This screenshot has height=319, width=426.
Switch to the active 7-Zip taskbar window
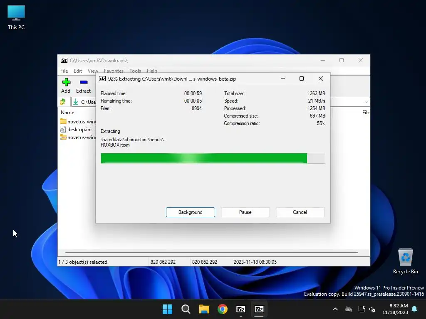click(259, 309)
